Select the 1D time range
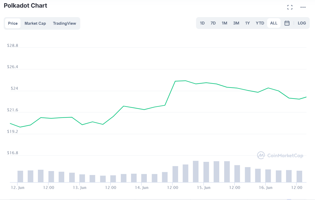 point(202,23)
